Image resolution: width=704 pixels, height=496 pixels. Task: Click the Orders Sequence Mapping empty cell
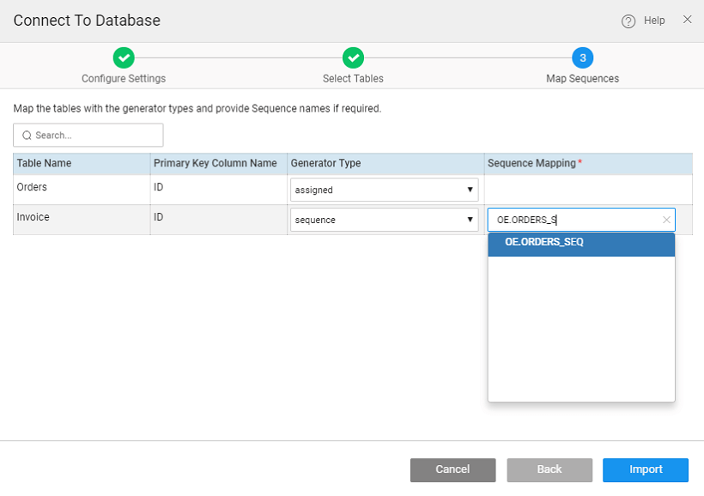588,190
